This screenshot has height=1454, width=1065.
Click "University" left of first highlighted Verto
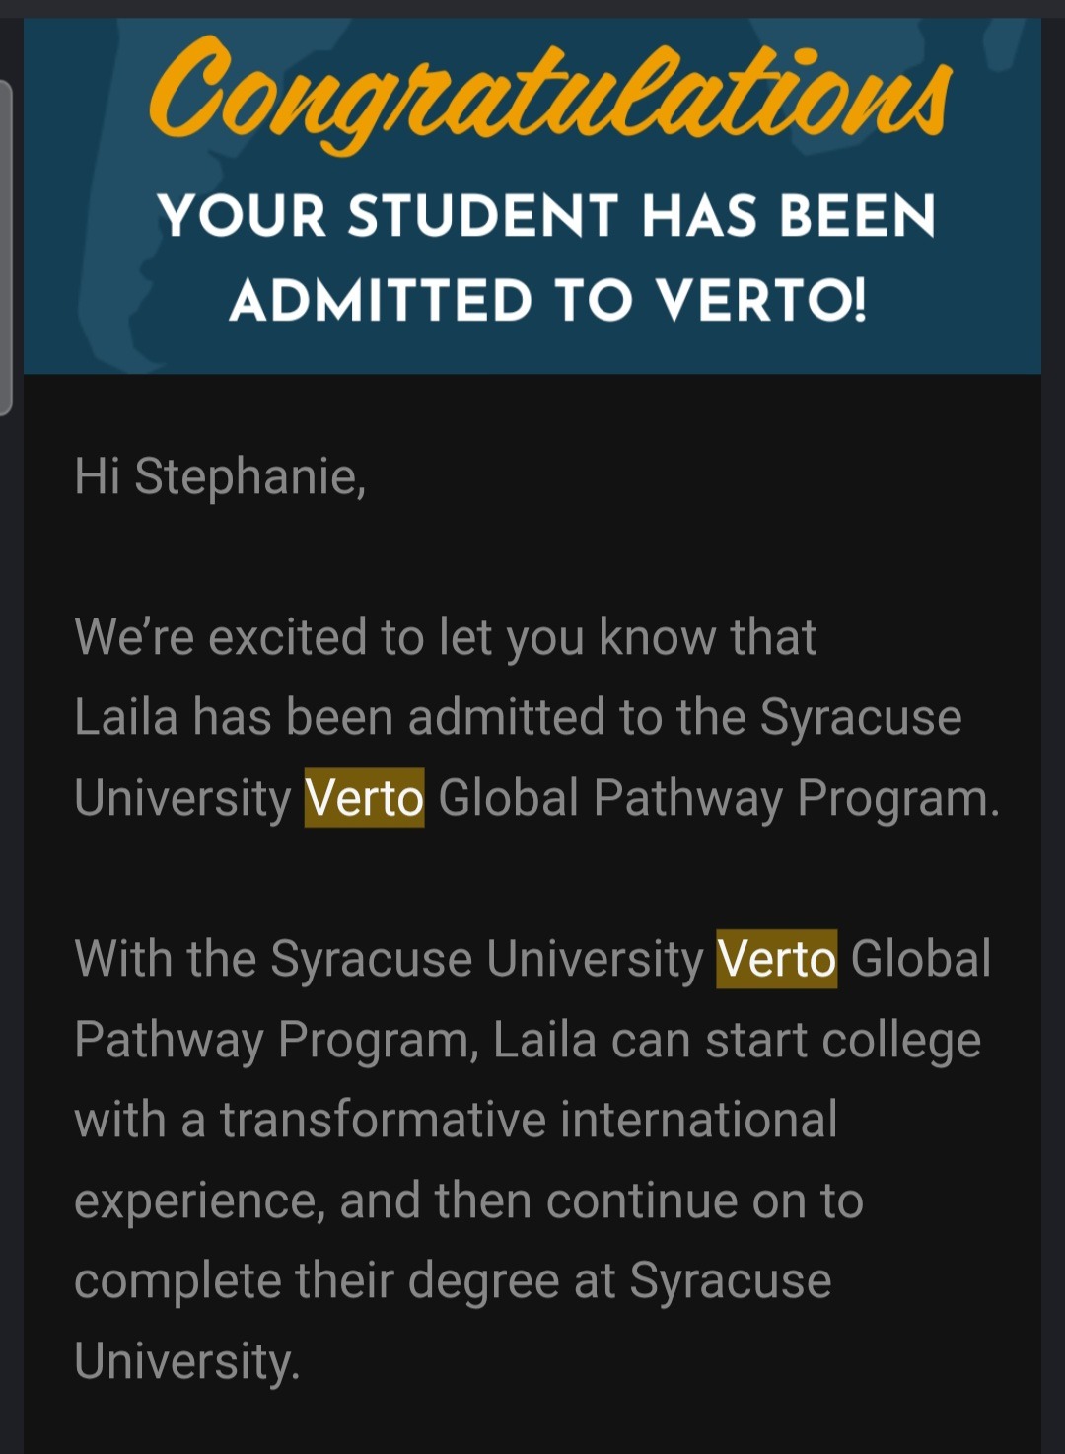[x=182, y=798]
